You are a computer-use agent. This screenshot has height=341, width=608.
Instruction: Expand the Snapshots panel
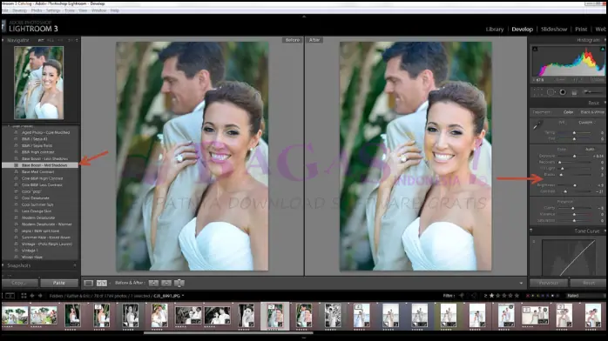(x=18, y=265)
